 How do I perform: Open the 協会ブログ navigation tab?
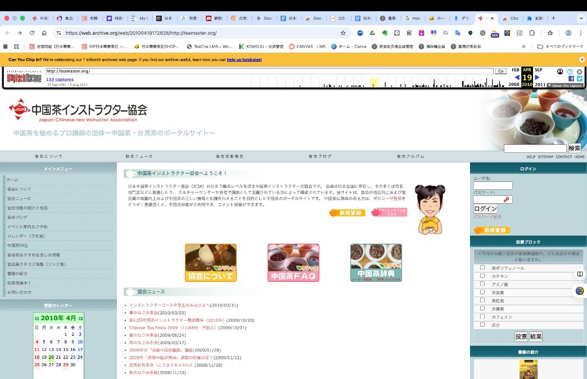point(319,156)
